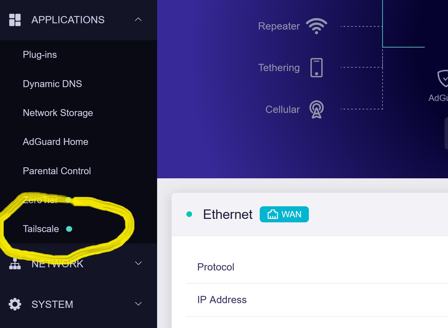This screenshot has width=448, height=328.
Task: Click the Ethernet green status dot
Action: click(189, 214)
